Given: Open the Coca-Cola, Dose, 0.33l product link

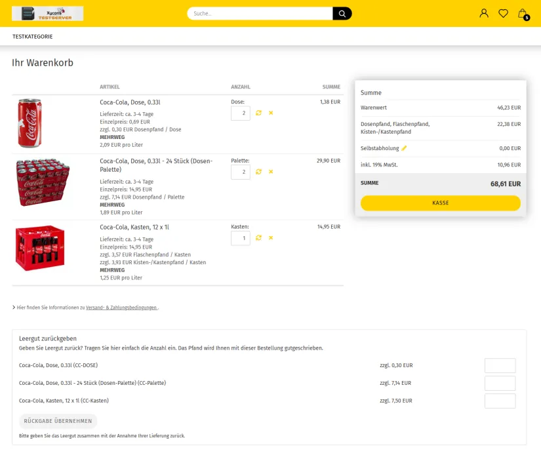Looking at the screenshot, I should pos(130,102).
